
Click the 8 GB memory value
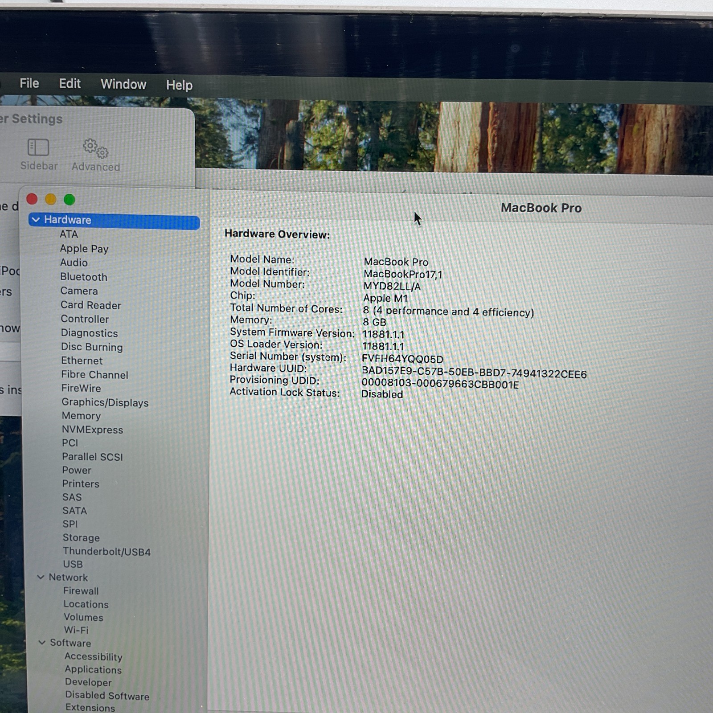coord(375,322)
